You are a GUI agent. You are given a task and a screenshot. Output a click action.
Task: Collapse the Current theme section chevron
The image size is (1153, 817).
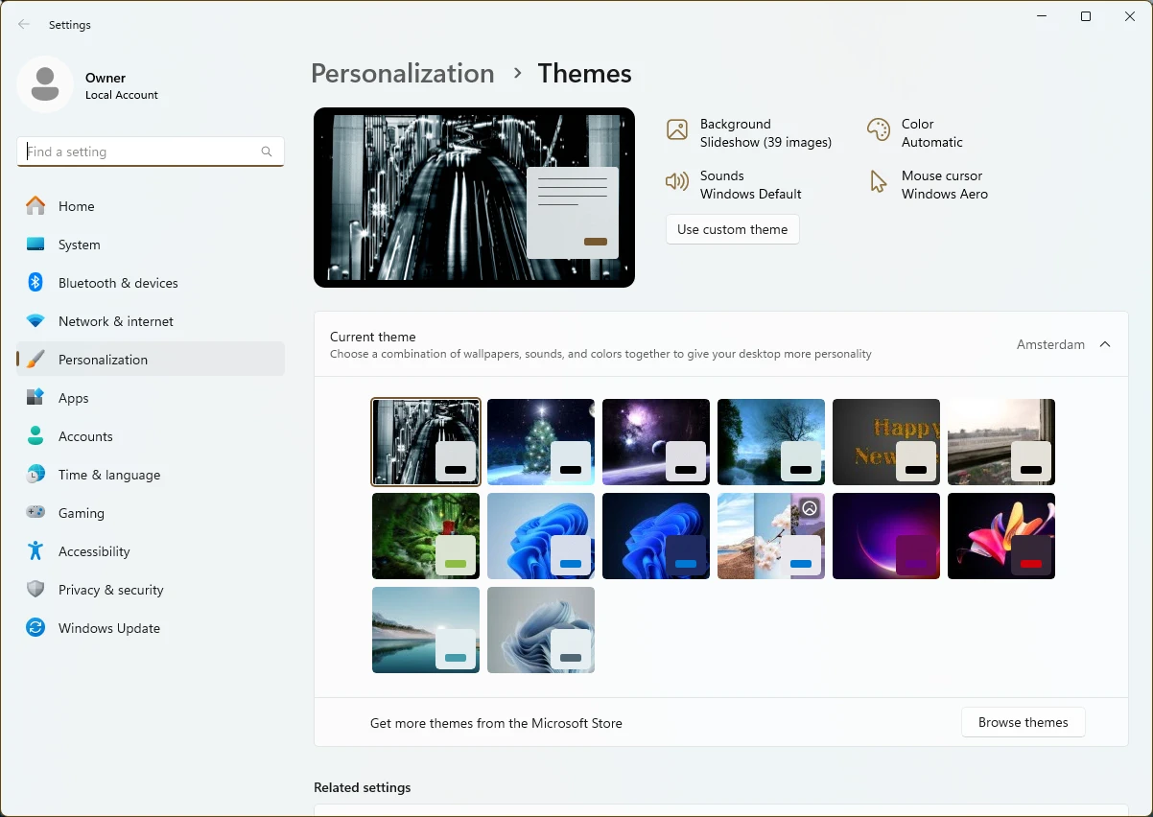1105,344
